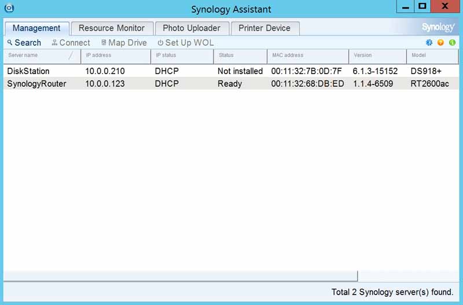Open the green info about icon

pyautogui.click(x=452, y=43)
